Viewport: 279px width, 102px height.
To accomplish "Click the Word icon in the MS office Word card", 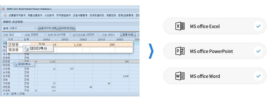I will pyautogui.click(x=180, y=76).
